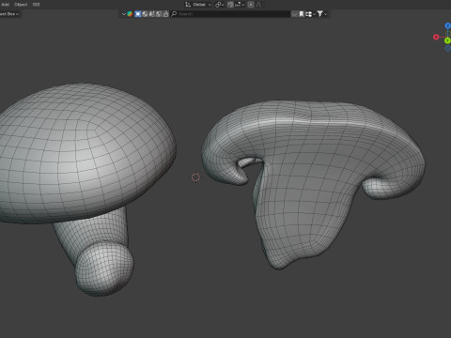Viewport: 451px width, 338px height.
Task: Click the red X axis gizmo
Action: (x=436, y=37)
